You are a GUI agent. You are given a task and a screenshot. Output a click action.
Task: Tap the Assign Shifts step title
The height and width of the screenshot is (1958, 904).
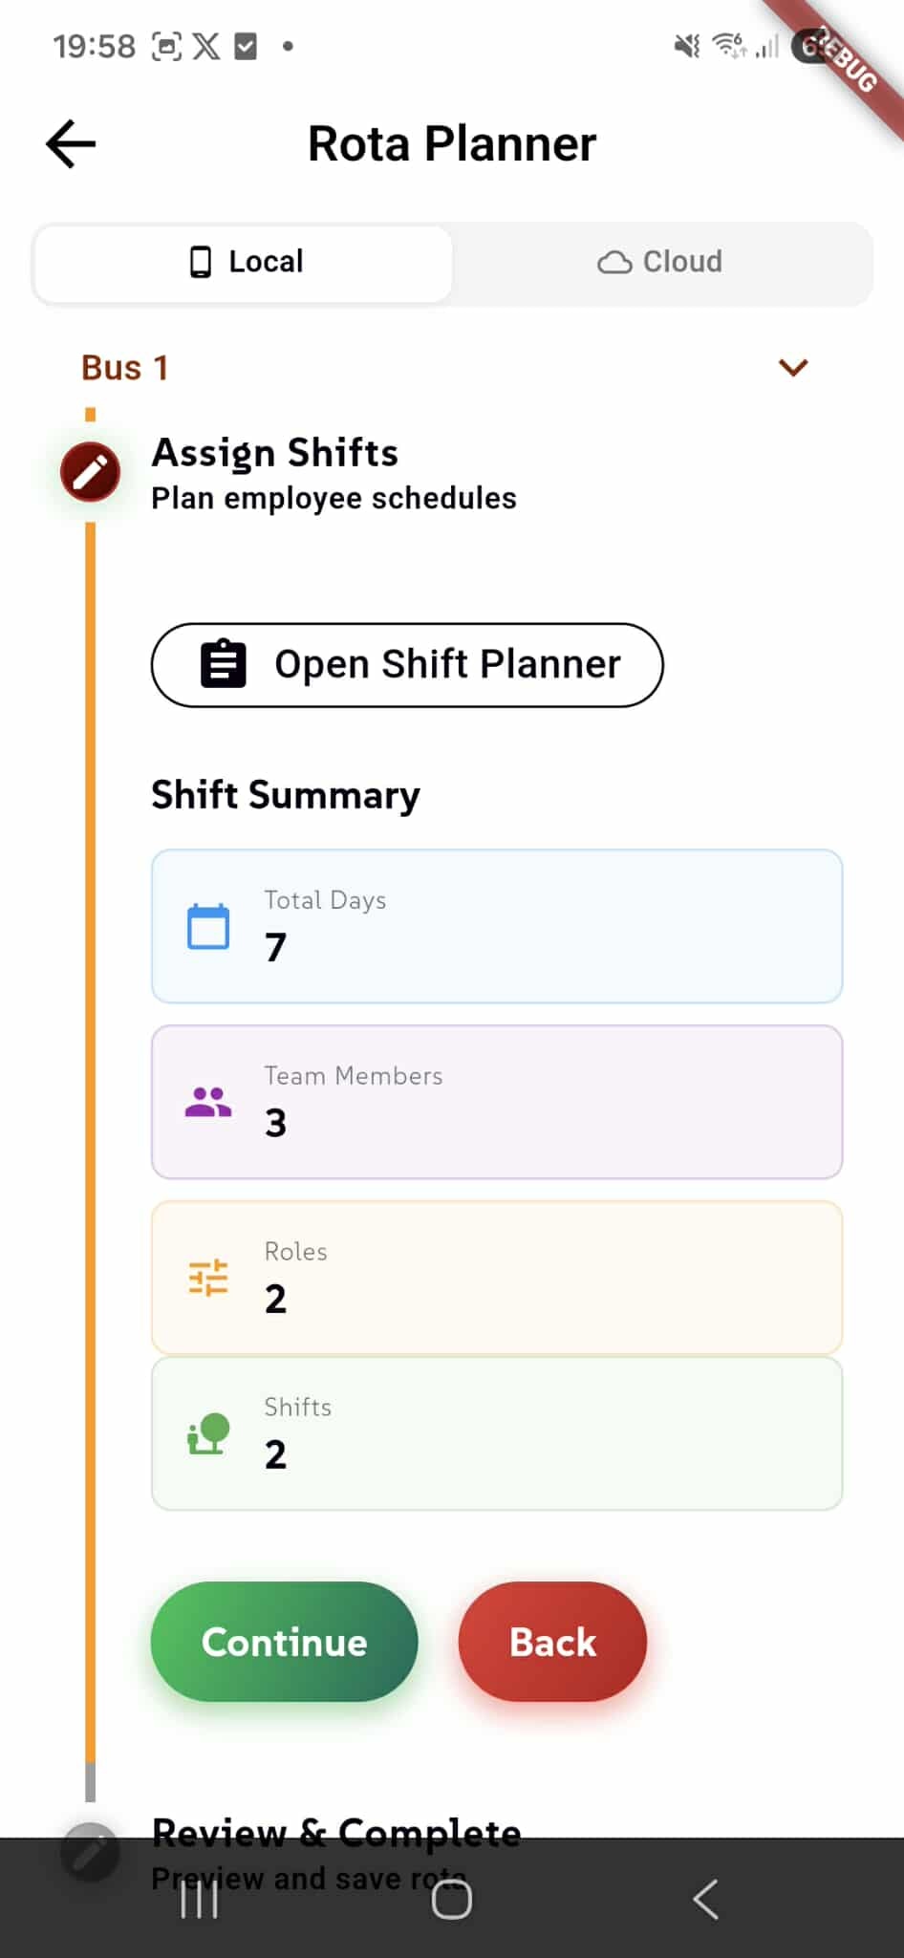click(275, 453)
